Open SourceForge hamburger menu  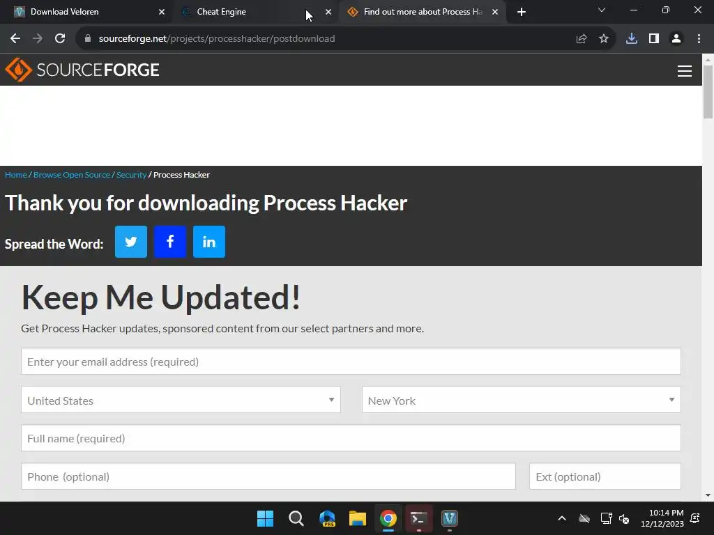[685, 71]
